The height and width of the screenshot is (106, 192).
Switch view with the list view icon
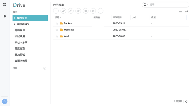[180, 11]
